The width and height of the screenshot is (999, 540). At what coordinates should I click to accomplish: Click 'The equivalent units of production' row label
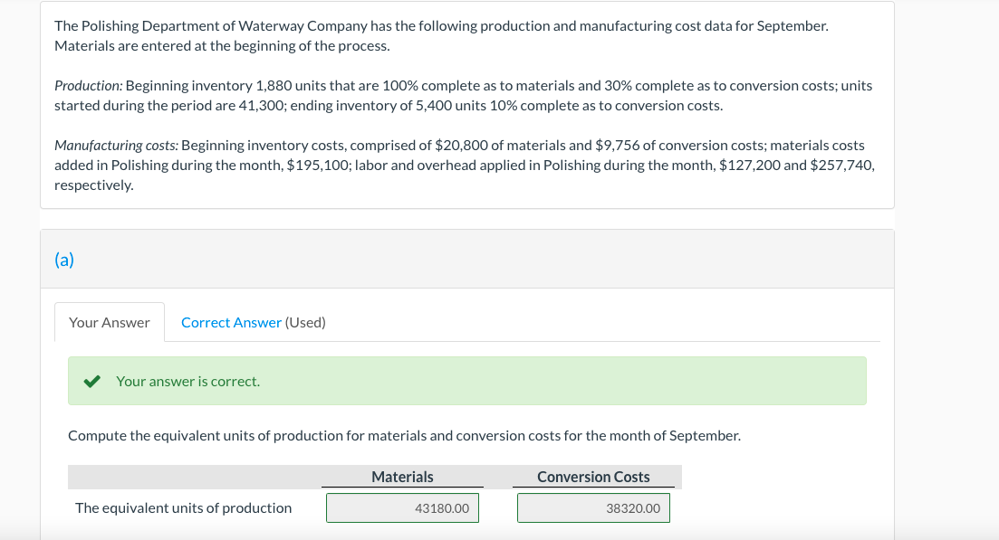183,507
